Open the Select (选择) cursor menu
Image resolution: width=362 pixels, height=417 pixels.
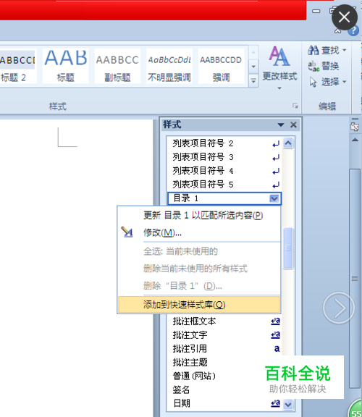(x=328, y=82)
